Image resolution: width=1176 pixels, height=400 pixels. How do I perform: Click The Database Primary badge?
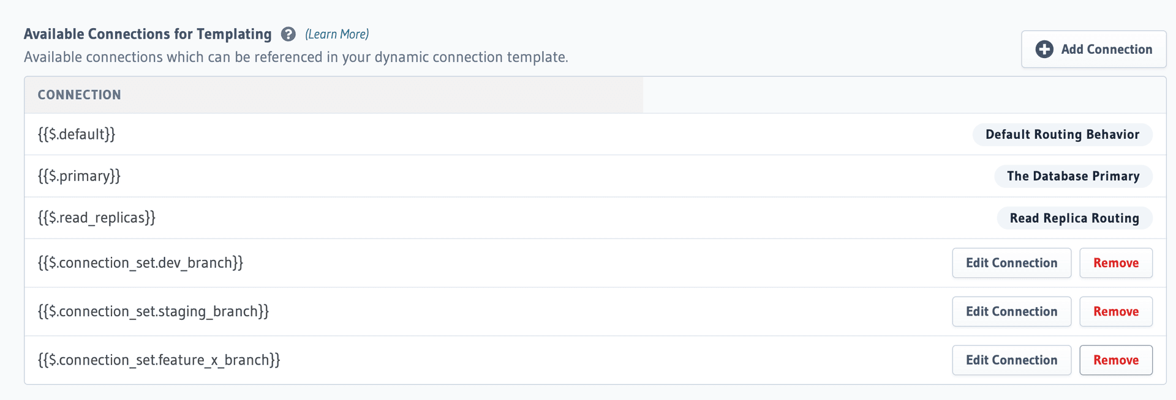pyautogui.click(x=1073, y=176)
